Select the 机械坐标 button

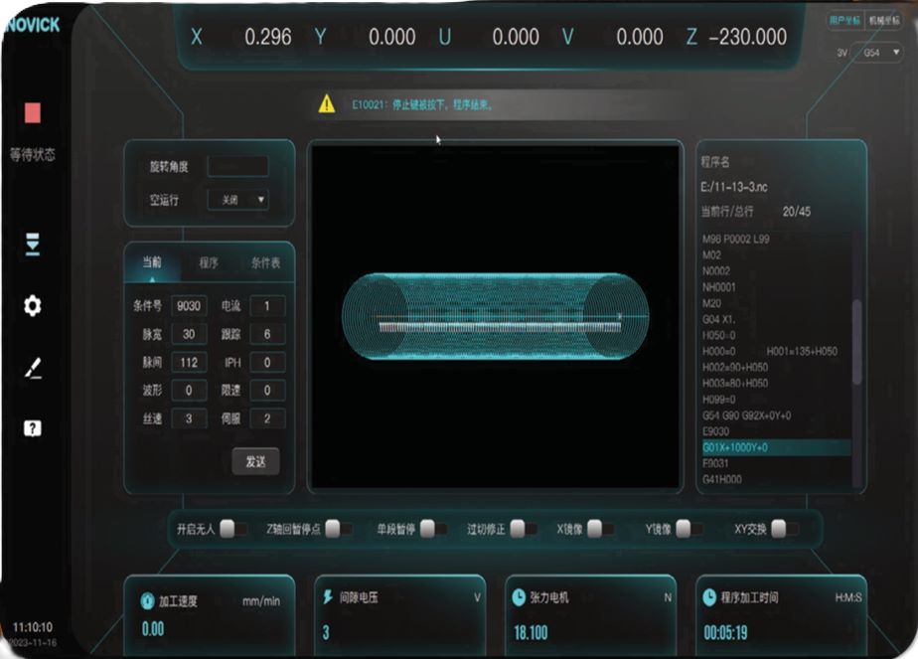883,20
